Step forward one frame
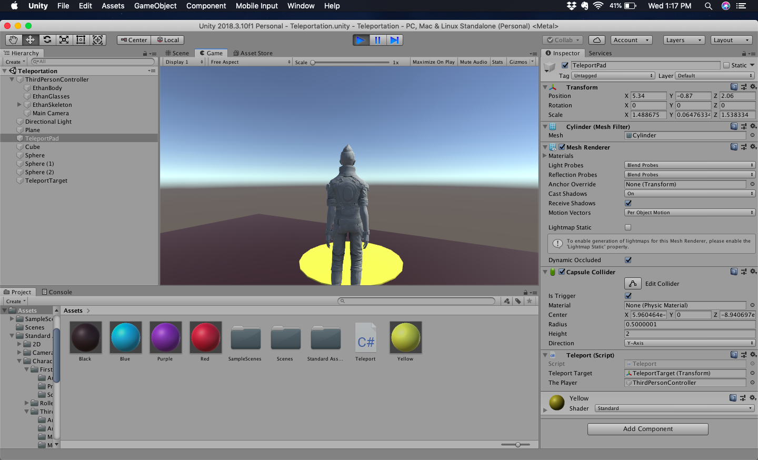758x460 pixels. point(394,40)
